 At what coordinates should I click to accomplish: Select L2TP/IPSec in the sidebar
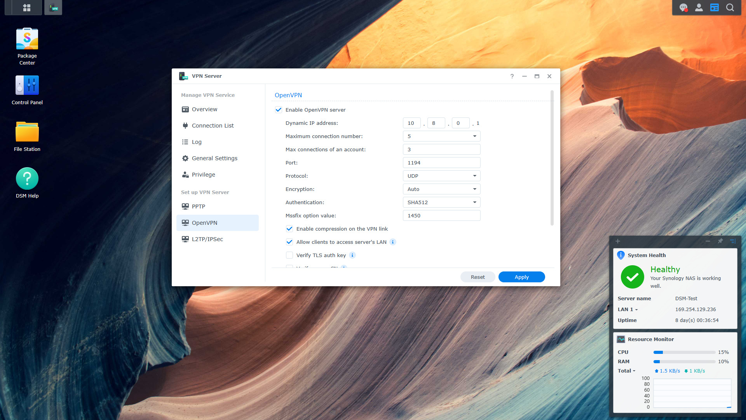(x=218, y=239)
